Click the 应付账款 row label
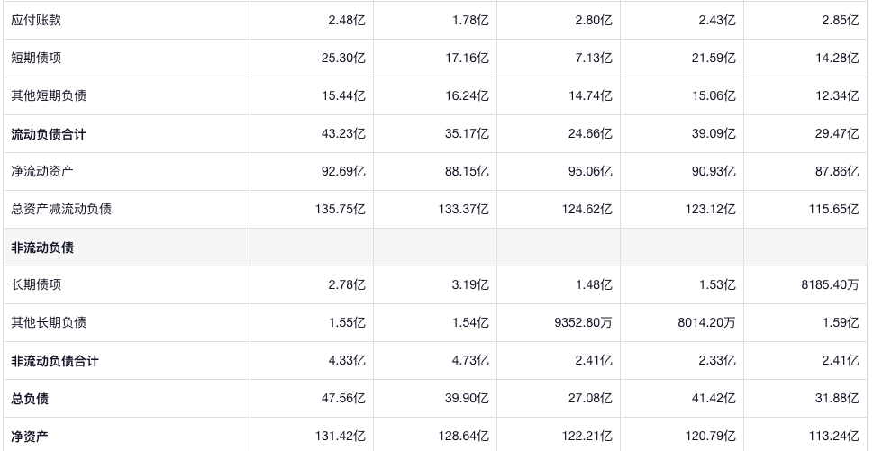This screenshot has width=873, height=451. [36, 20]
